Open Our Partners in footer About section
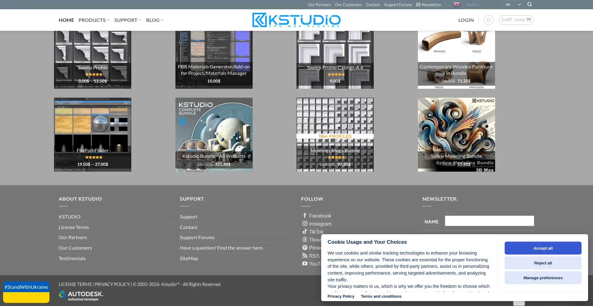 click(x=73, y=238)
